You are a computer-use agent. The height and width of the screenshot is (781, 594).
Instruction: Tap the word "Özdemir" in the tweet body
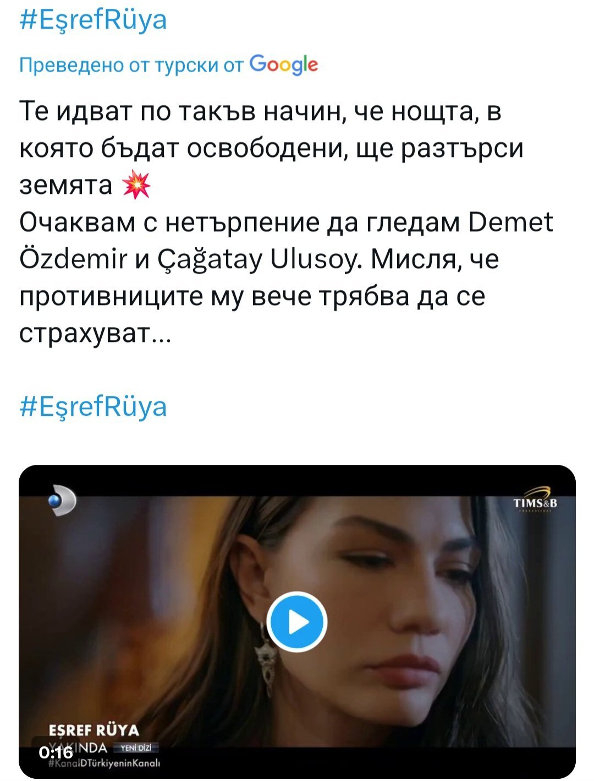(73, 260)
